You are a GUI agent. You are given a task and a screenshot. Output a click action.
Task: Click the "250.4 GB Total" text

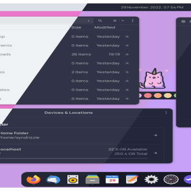pyautogui.click(x=131, y=154)
